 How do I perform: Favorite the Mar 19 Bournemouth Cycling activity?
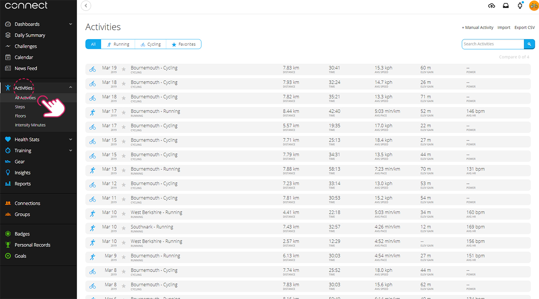tap(124, 69)
